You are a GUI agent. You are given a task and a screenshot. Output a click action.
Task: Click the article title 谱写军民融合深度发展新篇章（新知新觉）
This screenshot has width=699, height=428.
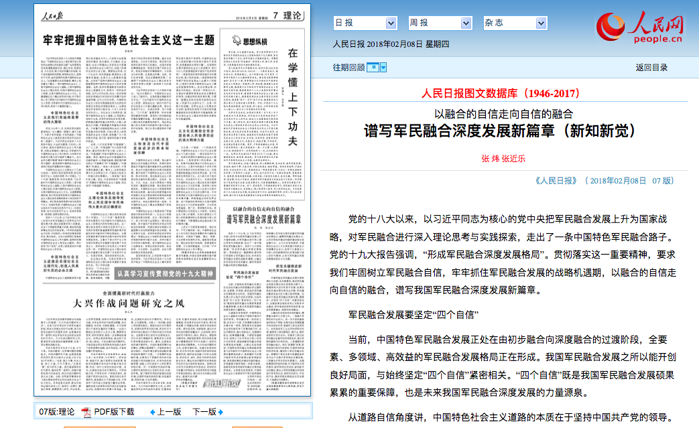(x=503, y=131)
